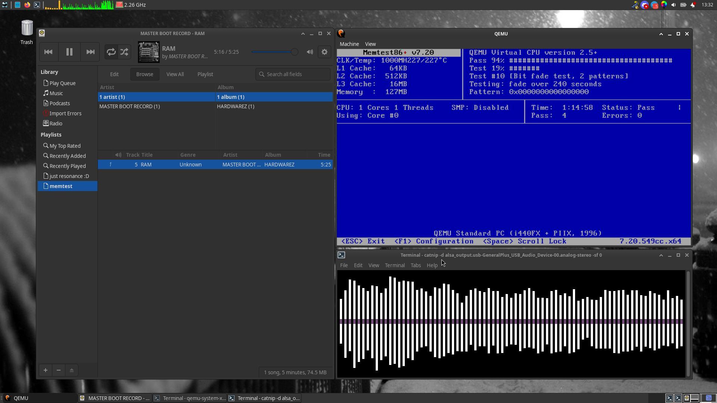Image resolution: width=717 pixels, height=403 pixels.
Task: Open the View All dropdown
Action: click(175, 74)
